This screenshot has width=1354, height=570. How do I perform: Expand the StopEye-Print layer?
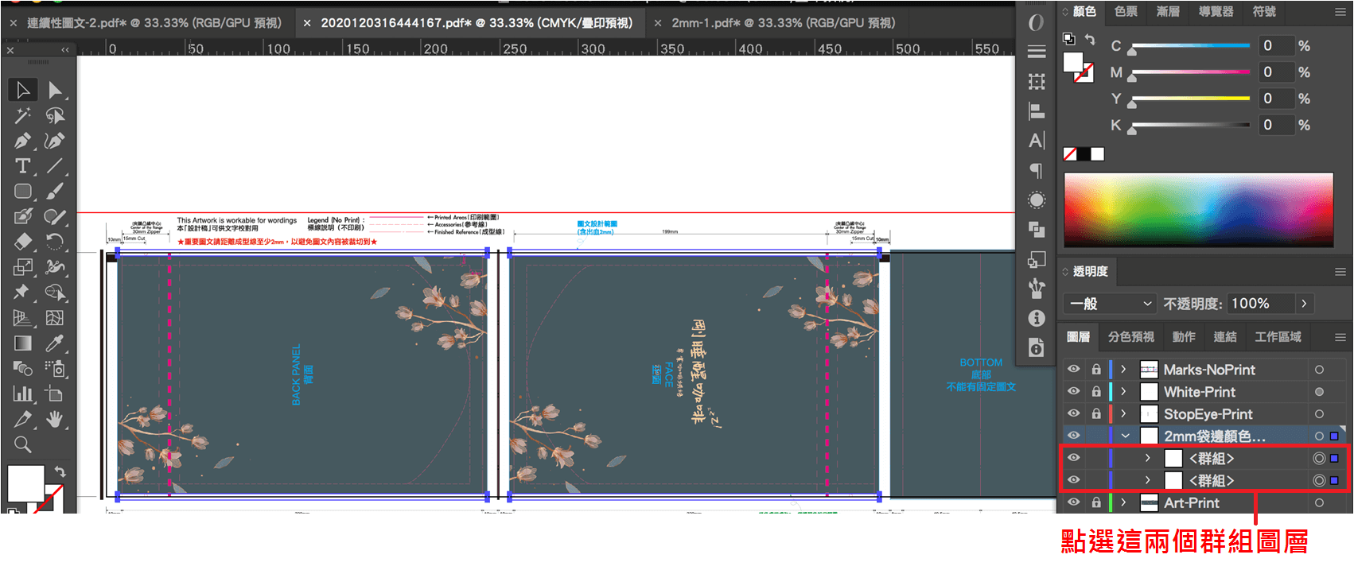[x=1123, y=414]
